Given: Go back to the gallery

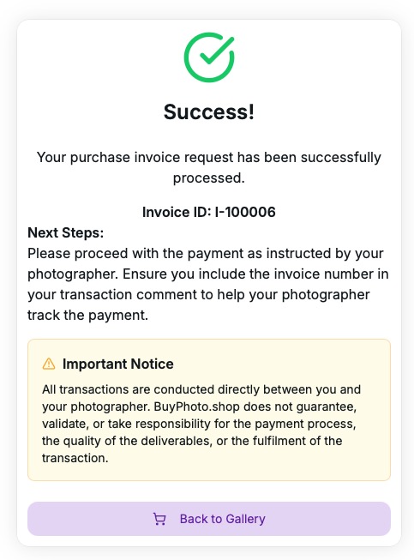Looking at the screenshot, I should tap(209, 519).
